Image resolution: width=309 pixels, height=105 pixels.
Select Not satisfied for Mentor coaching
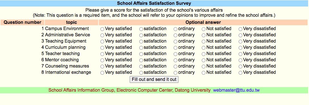coord(203,60)
